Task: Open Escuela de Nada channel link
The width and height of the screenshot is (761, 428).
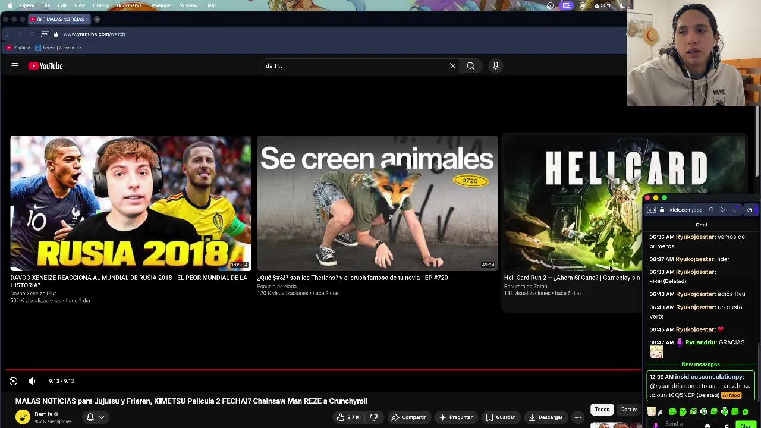Action: pyautogui.click(x=277, y=286)
